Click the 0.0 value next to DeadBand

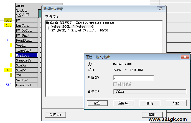(x=9, y=40)
